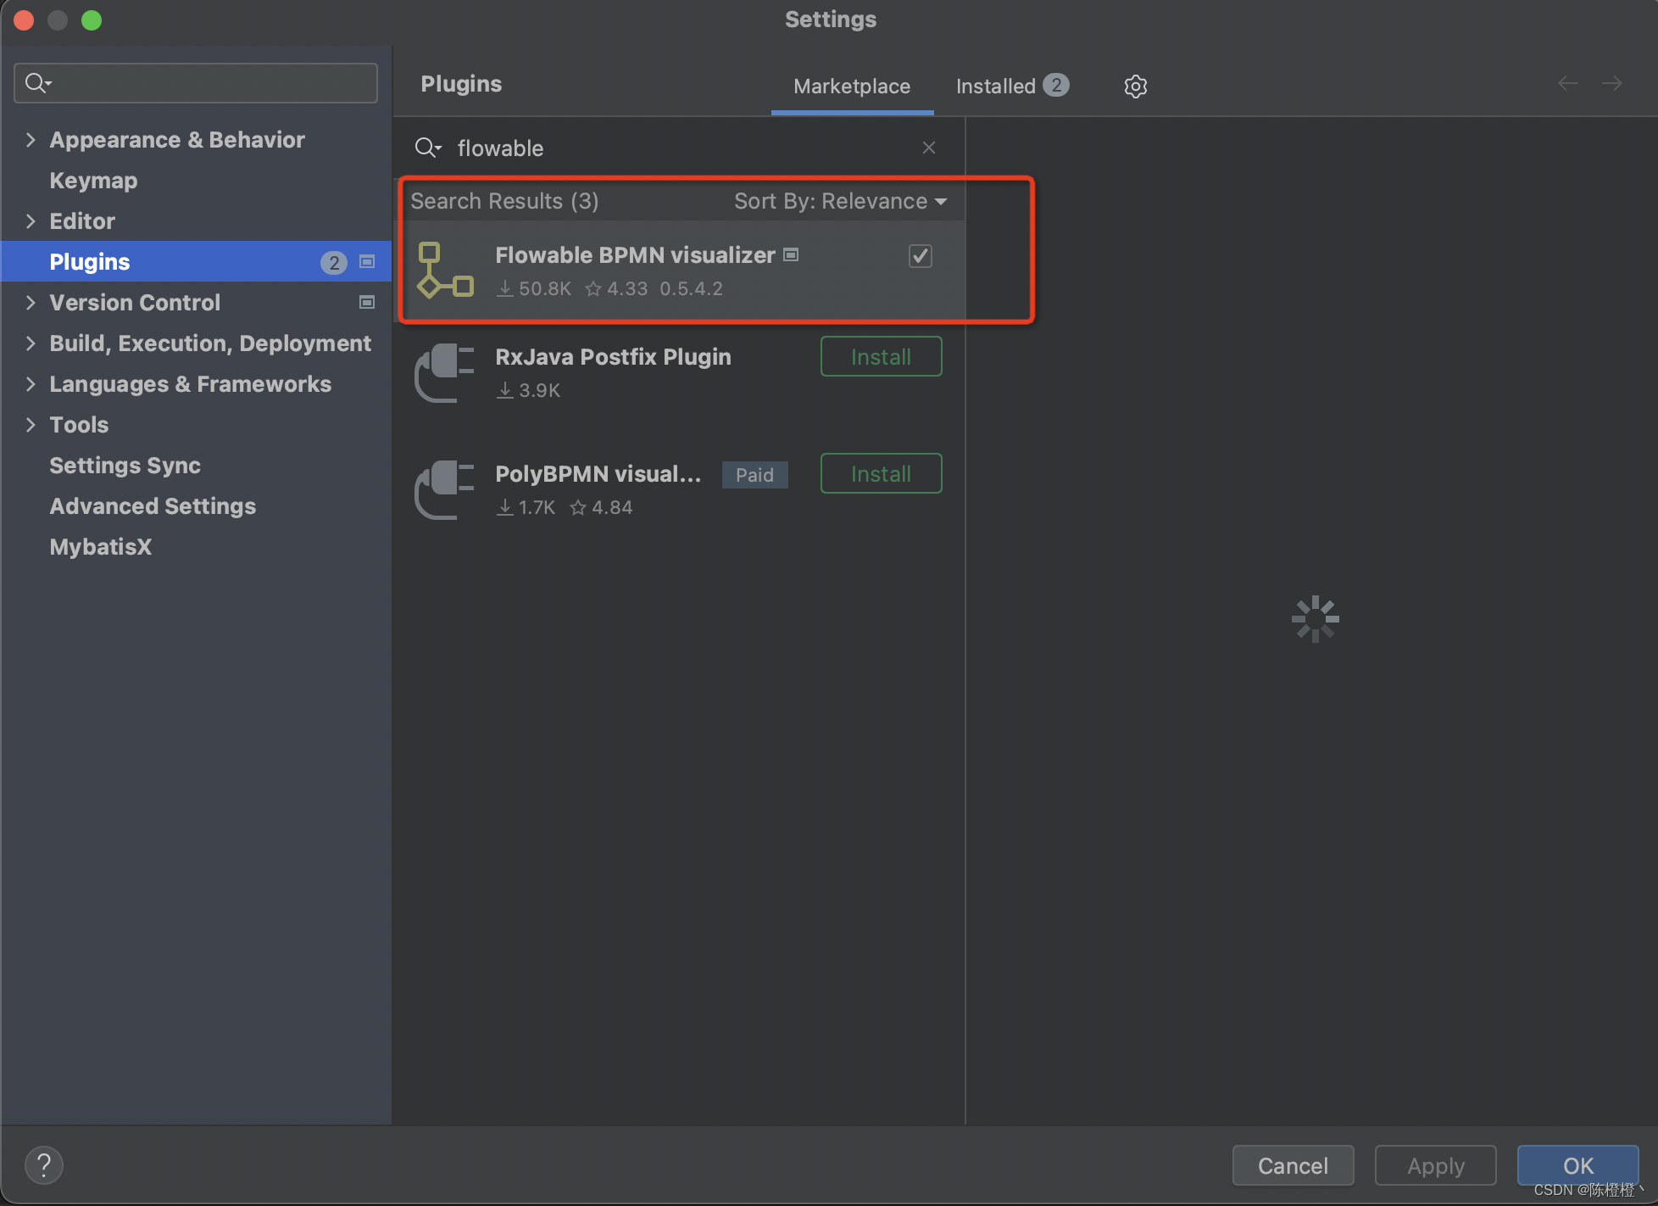1658x1206 pixels.
Task: Click the PolyBPMN visualizer plugin icon
Action: click(446, 489)
